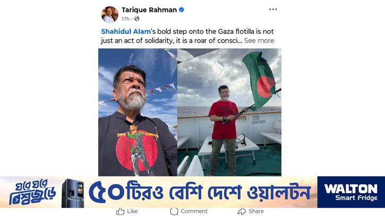
Task: Click the Bengali slogan logo in banner
Action: point(32,192)
